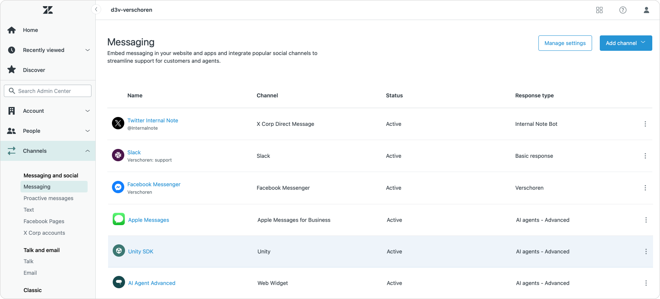Click the Manage settings button

[x=565, y=43]
